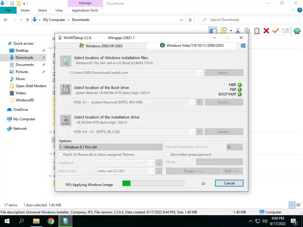
Task: Go up one folder level
Action: point(28,20)
